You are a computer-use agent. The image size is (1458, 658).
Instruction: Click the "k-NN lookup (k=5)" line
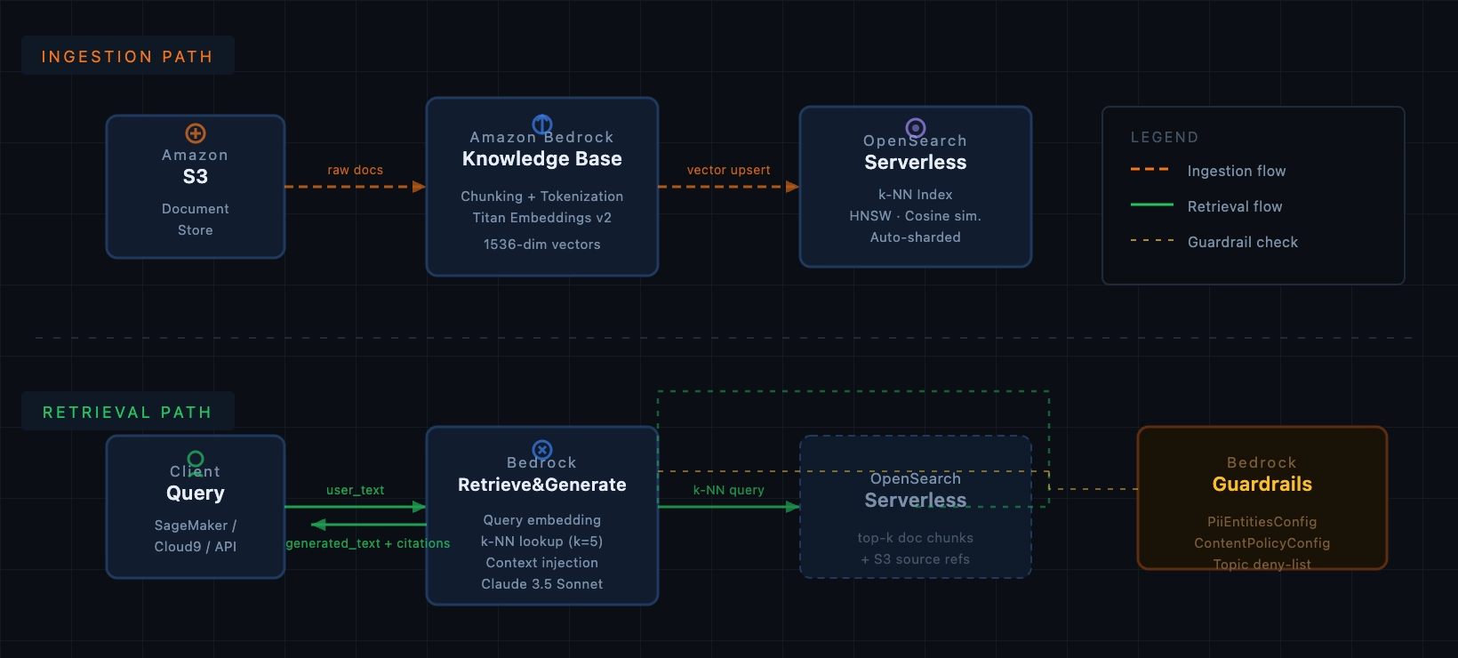(542, 542)
